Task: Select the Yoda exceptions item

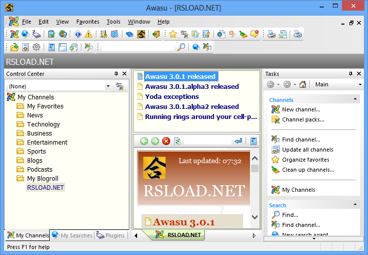Action: tap(172, 97)
